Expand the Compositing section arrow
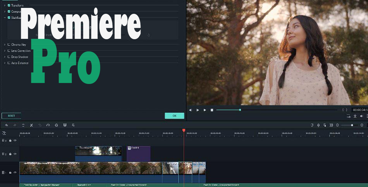Viewport: 368px width, 187px height. pyautogui.click(x=5, y=12)
